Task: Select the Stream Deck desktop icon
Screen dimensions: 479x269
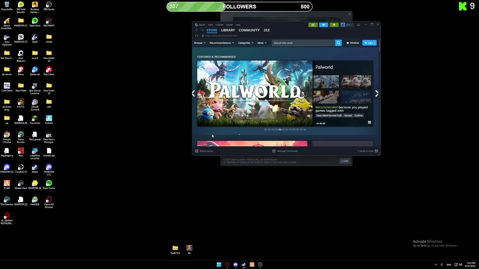Action: point(21,185)
